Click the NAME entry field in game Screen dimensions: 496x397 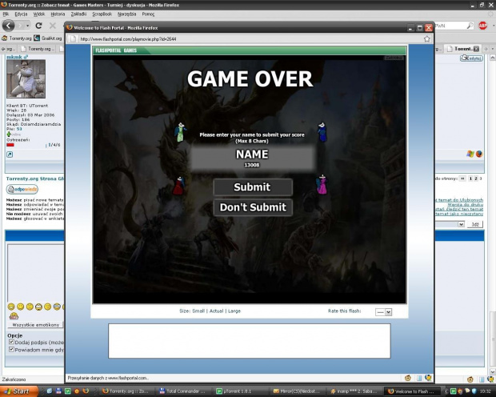pyautogui.click(x=252, y=158)
